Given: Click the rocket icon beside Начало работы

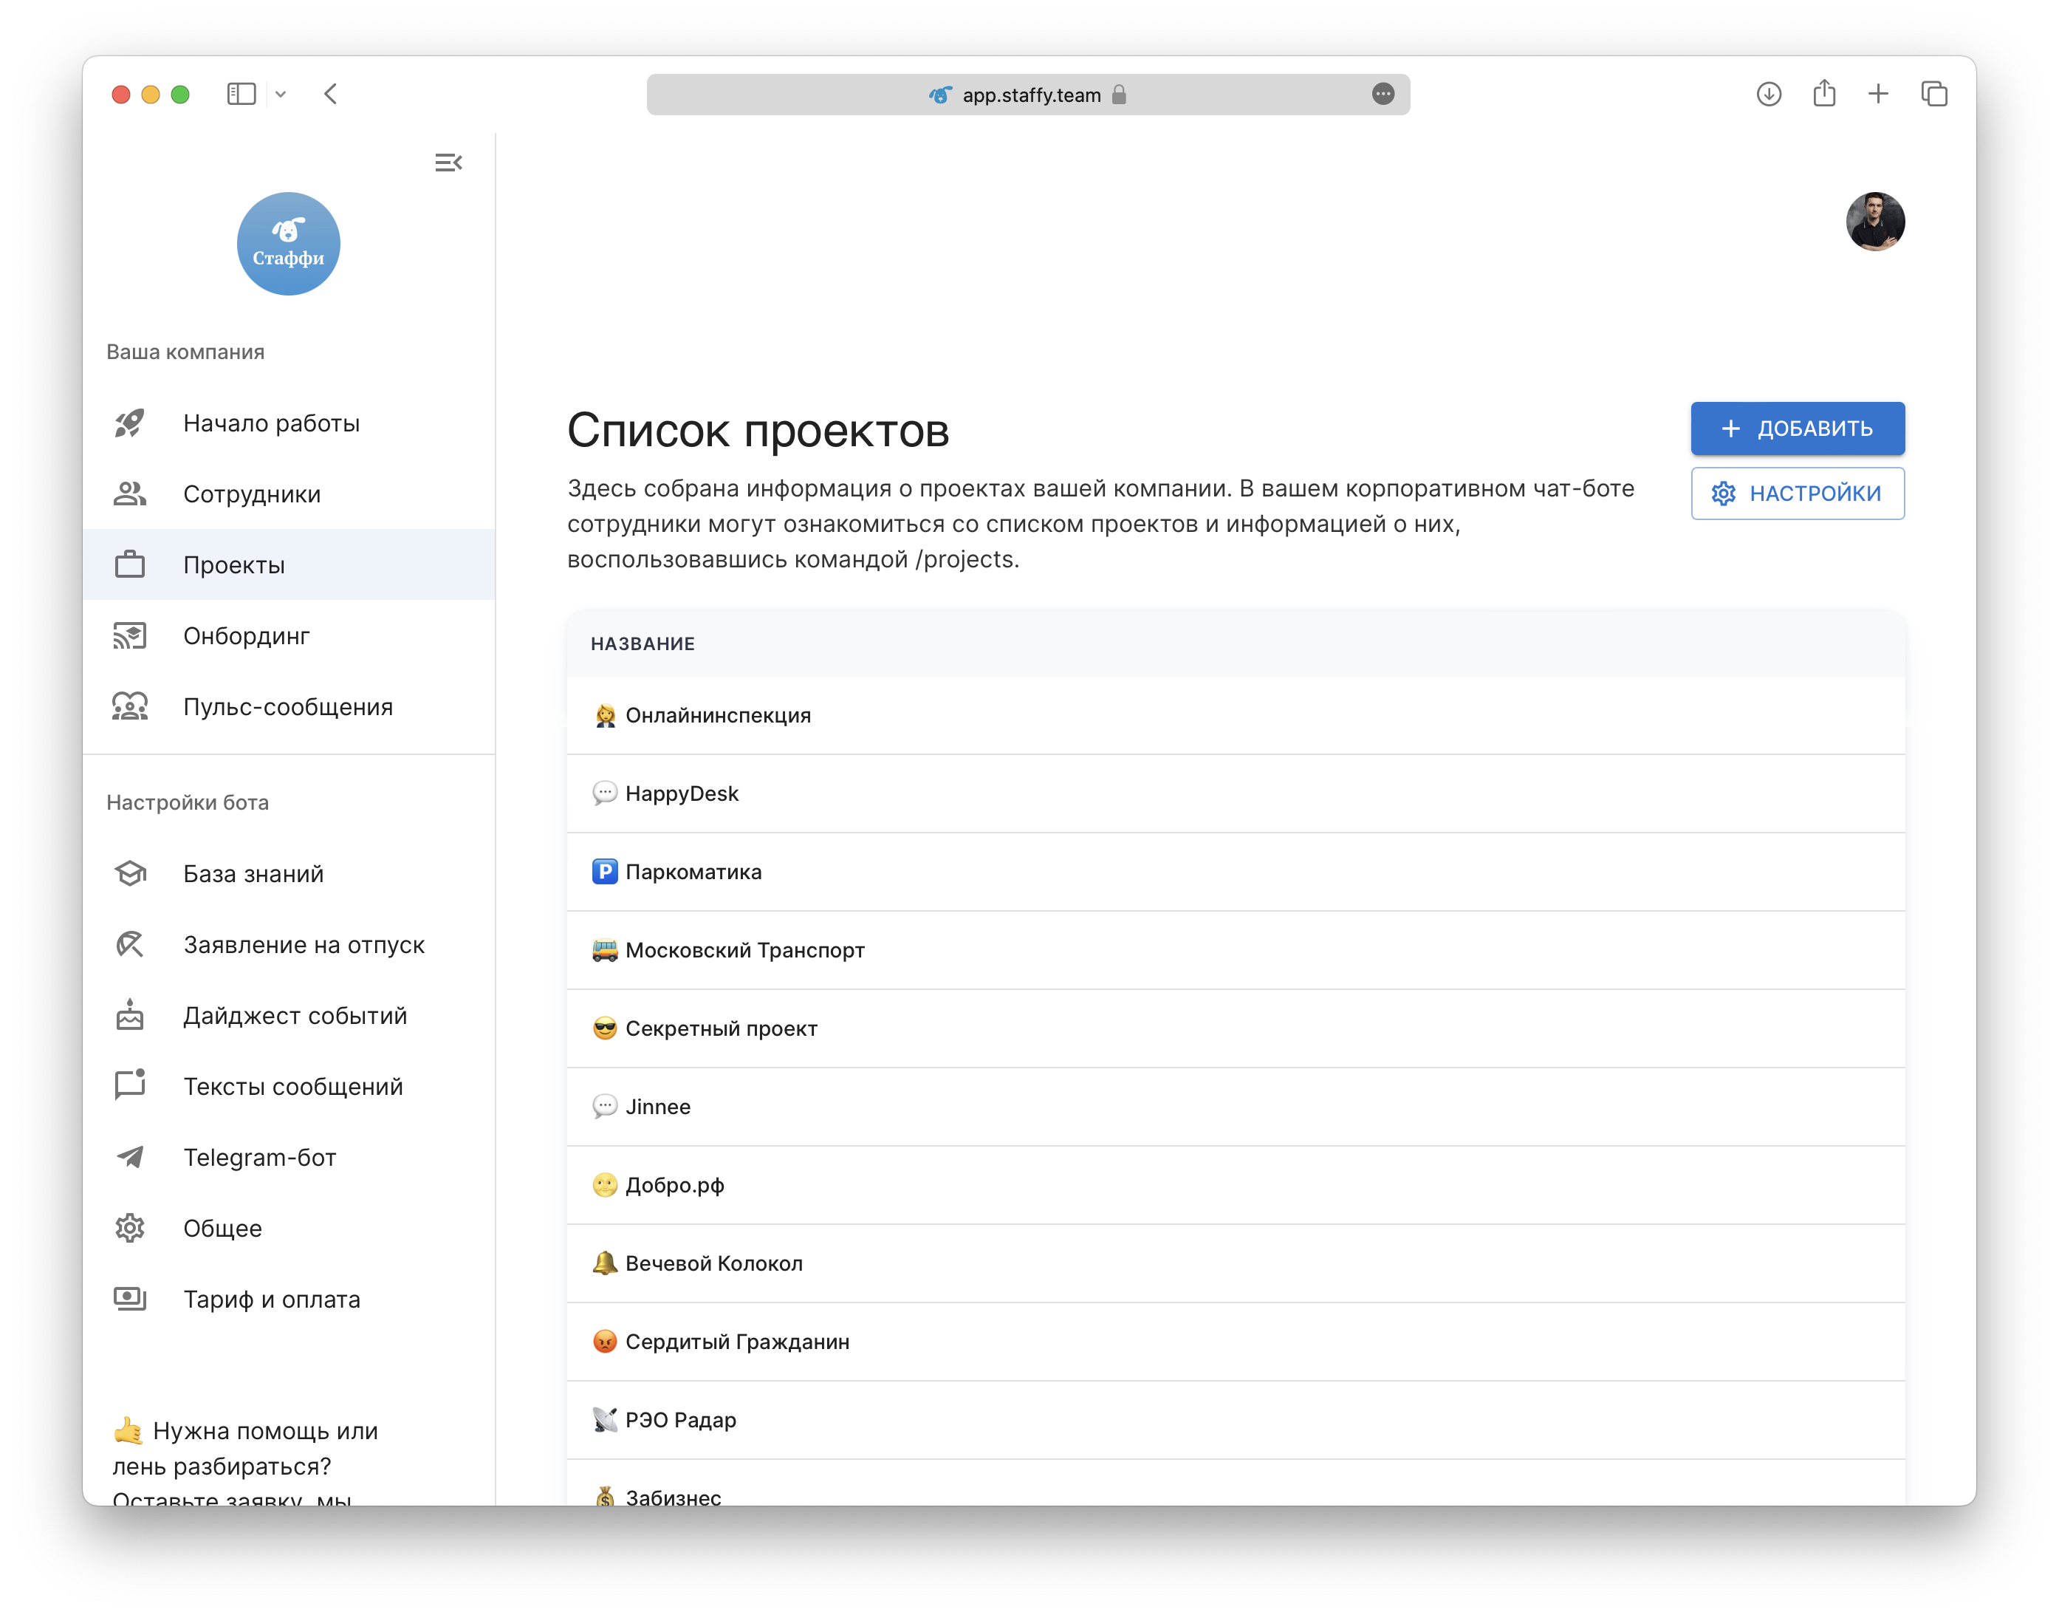Looking at the screenshot, I should pos(129,423).
